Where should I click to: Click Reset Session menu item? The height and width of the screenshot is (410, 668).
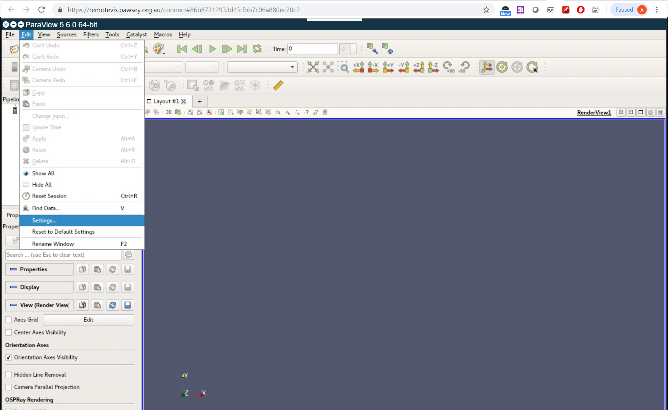click(x=82, y=196)
